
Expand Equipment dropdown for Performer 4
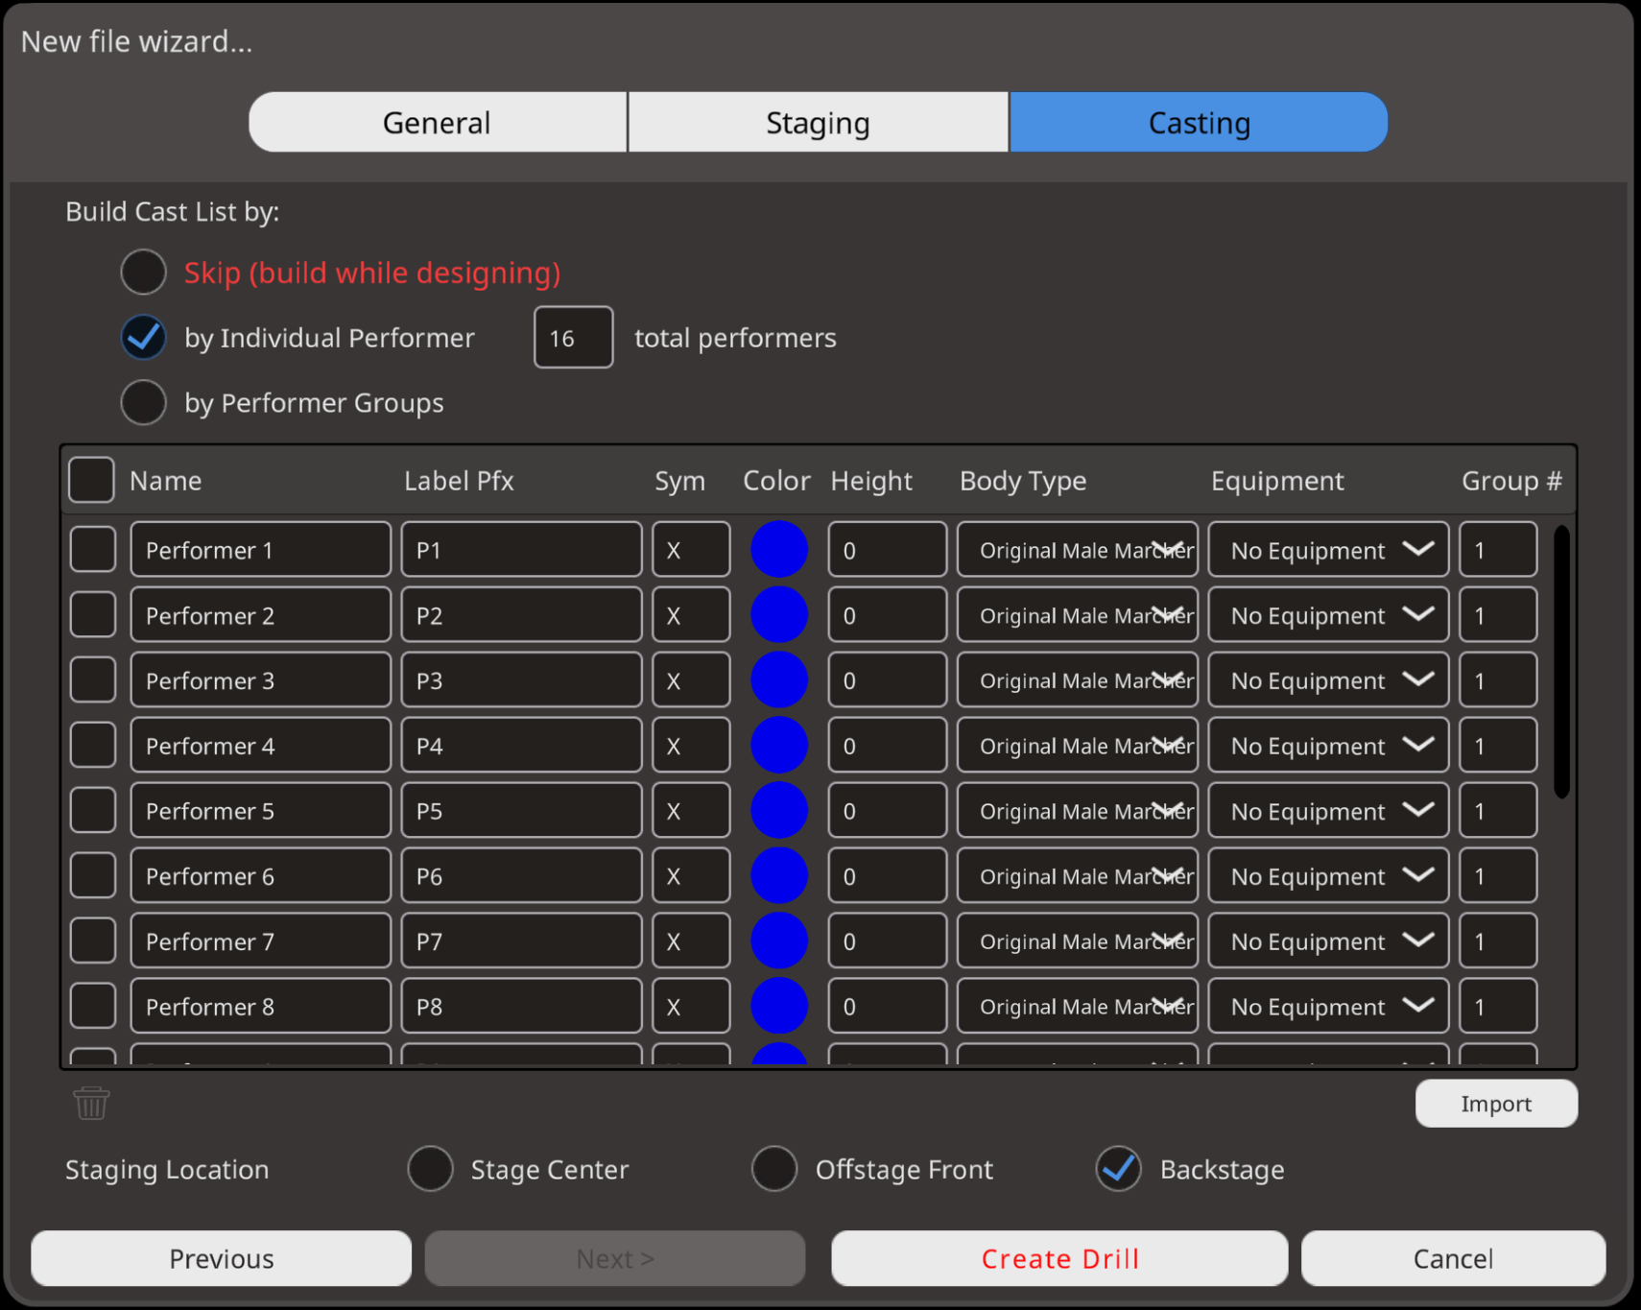click(1327, 746)
